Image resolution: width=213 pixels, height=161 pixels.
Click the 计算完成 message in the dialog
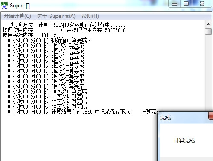click(184, 141)
